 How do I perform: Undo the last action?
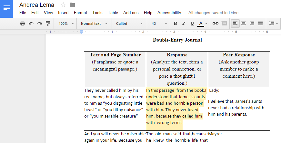pos(31,24)
